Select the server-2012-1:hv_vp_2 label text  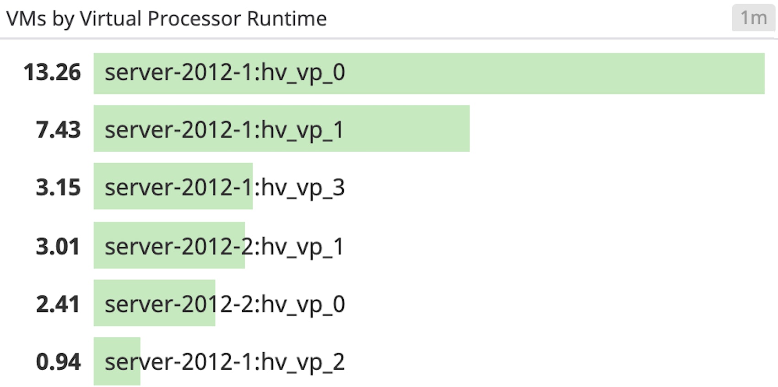[225, 362]
